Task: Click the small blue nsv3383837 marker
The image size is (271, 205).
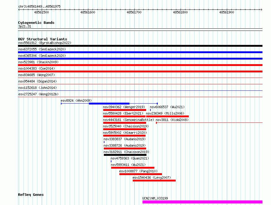Action: pyautogui.click(x=104, y=142)
